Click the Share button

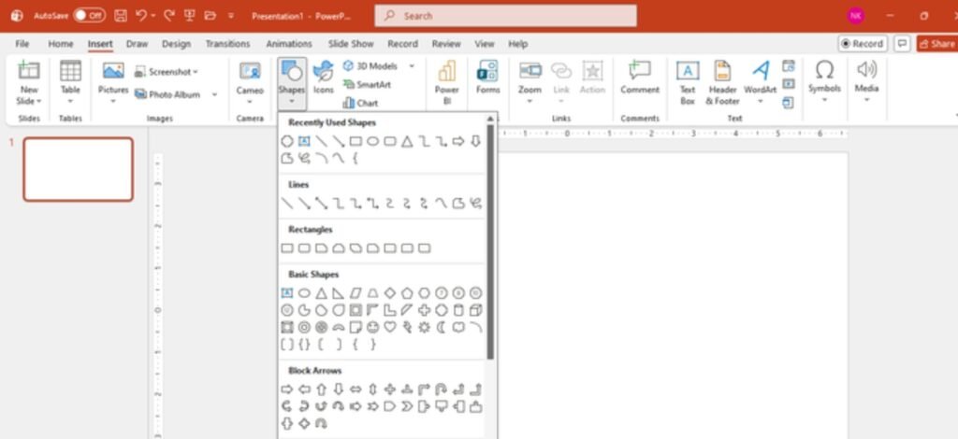point(936,44)
